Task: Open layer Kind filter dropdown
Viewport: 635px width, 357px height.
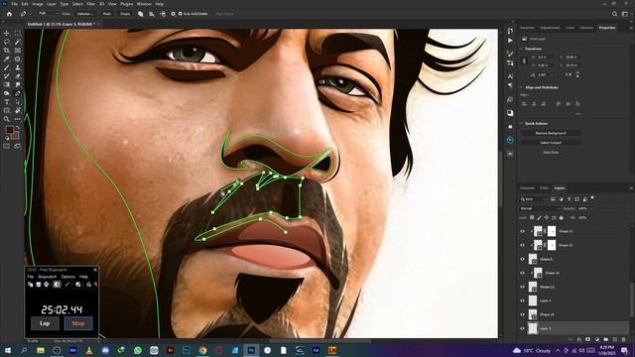Action: (x=535, y=199)
